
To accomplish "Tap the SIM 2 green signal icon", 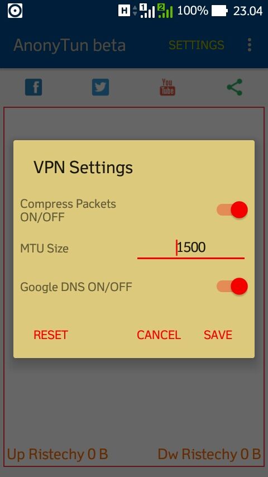I will (x=165, y=11).
